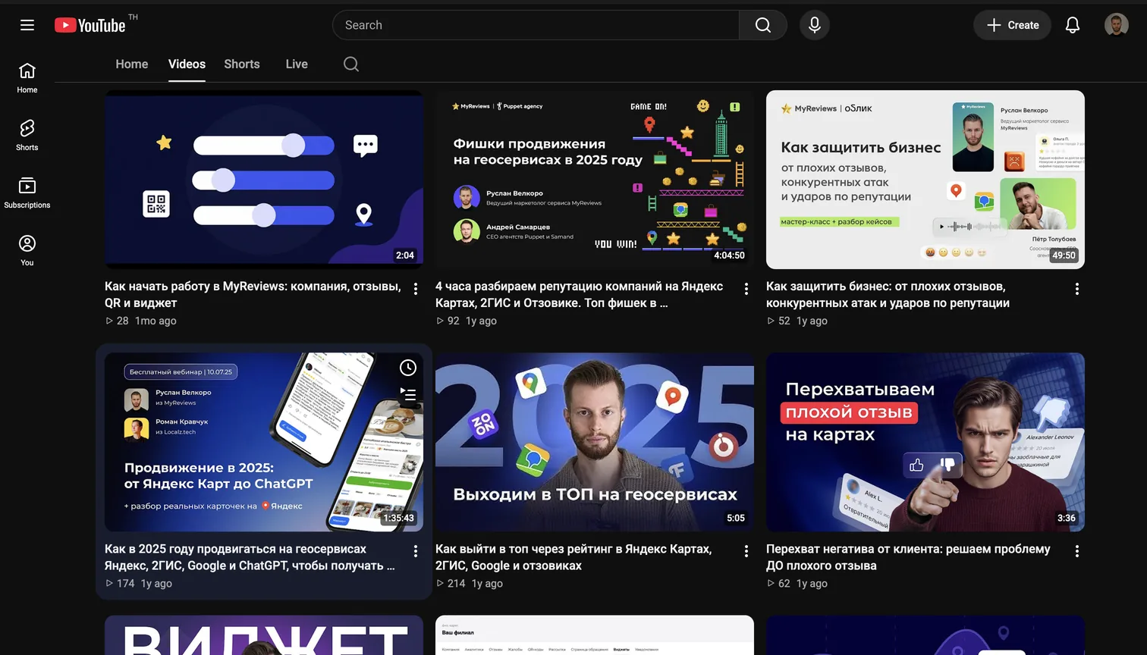Play the 49:50 'Как защитить бизнес' thumbnail
The height and width of the screenshot is (655, 1147).
[925, 180]
